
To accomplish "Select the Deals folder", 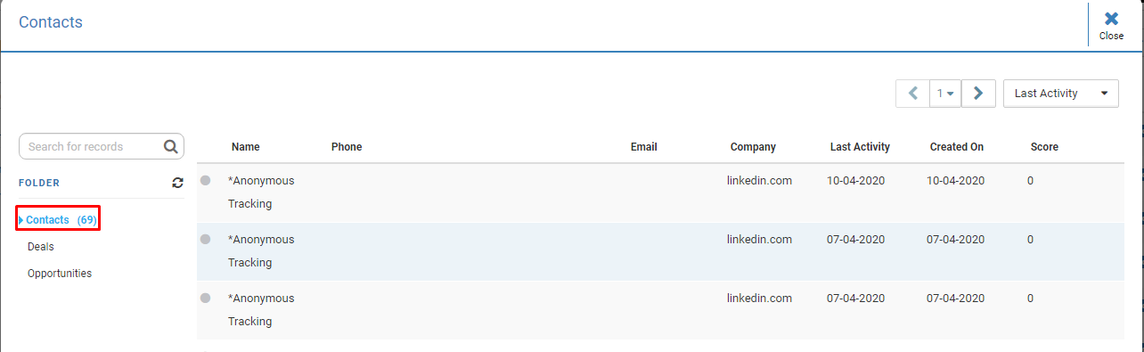I will 41,247.
